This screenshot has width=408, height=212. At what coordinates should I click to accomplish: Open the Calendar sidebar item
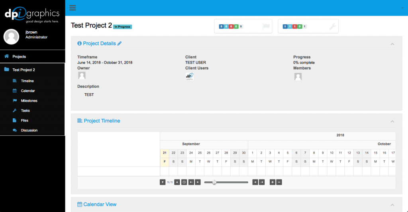coord(27,91)
